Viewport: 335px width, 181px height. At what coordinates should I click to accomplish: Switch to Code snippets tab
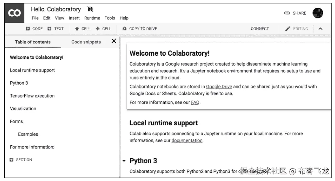pyautogui.click(x=86, y=42)
